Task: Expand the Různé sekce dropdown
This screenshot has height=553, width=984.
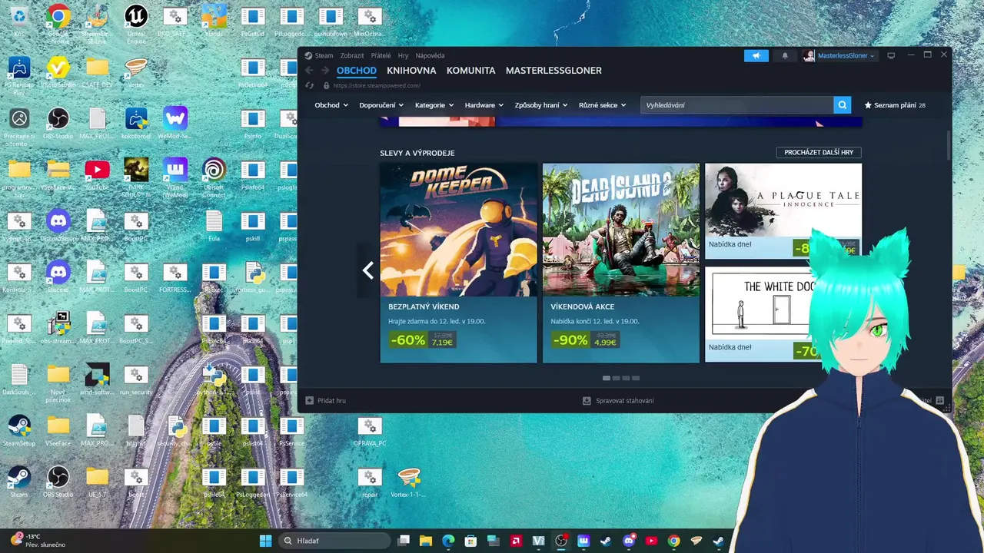Action: click(x=603, y=105)
